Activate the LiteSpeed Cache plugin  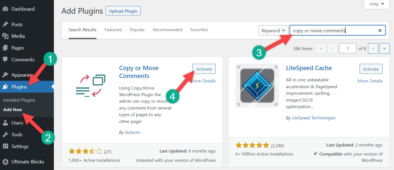371,69
